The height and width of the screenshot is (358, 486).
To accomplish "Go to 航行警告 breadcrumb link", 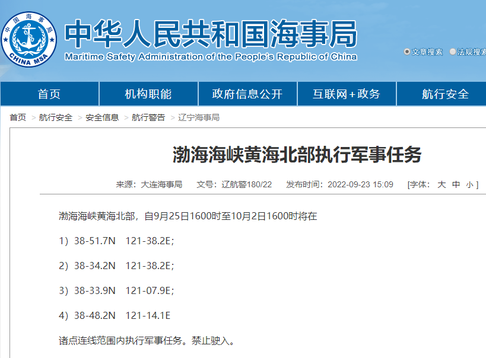I will coord(148,117).
